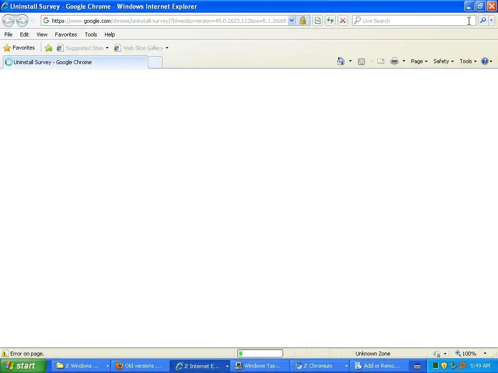Screen dimensions: 498x373
Task: Click inside the Live Search box
Action: point(413,20)
